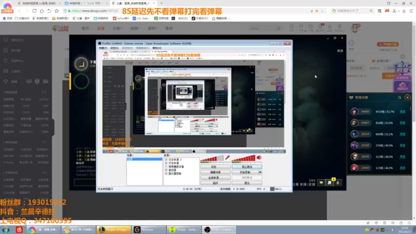This screenshot has width=416, height=234.
Task: Open the user avatar menu on Douyu
Action: 355,28
